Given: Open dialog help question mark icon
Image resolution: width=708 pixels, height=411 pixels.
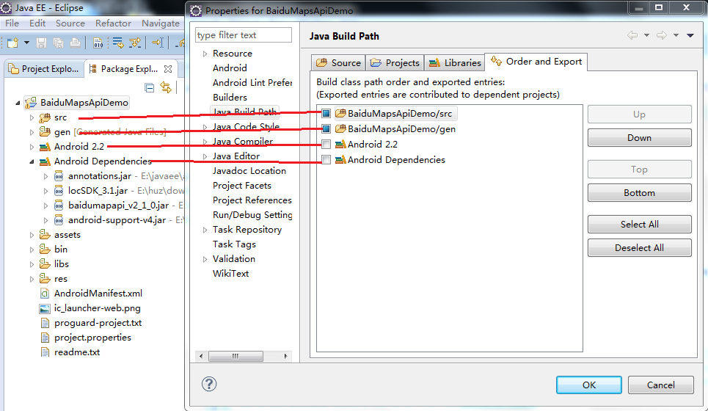Looking at the screenshot, I should (x=209, y=385).
